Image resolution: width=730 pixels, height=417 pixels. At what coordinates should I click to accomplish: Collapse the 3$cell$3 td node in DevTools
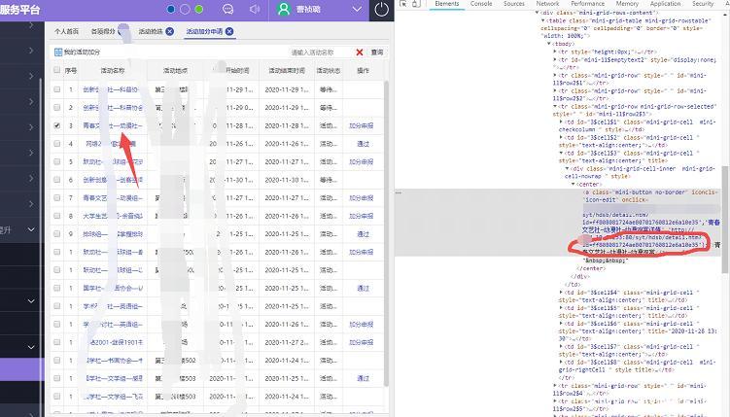coord(560,153)
